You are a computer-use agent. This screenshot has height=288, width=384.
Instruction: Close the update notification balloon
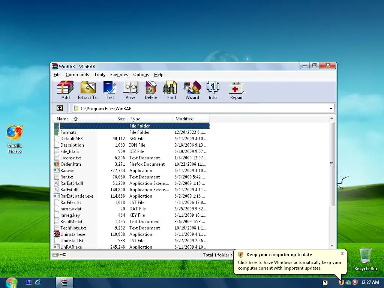click(x=342, y=253)
